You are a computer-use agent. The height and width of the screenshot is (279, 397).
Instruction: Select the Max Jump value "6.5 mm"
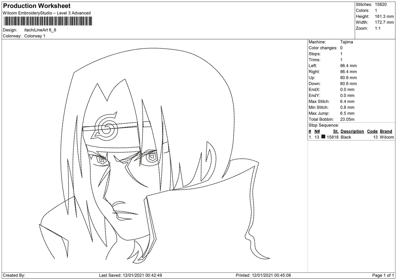(347, 113)
